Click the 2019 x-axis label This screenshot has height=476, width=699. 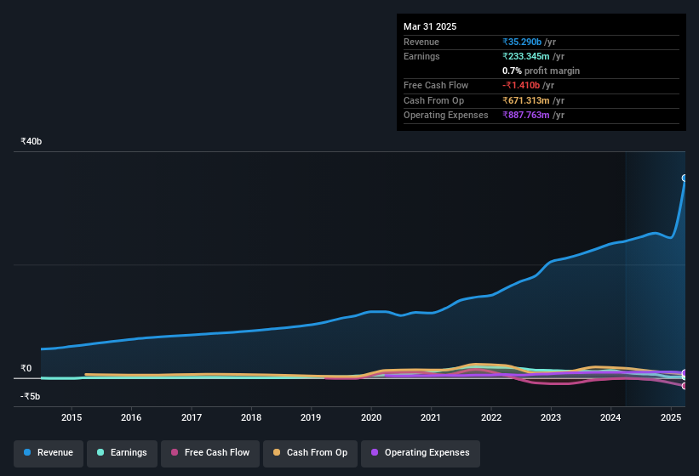[311, 417]
